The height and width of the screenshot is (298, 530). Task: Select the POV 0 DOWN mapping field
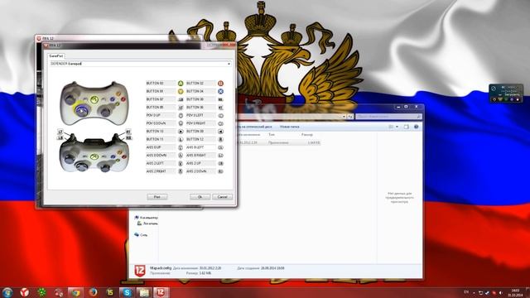[161, 123]
